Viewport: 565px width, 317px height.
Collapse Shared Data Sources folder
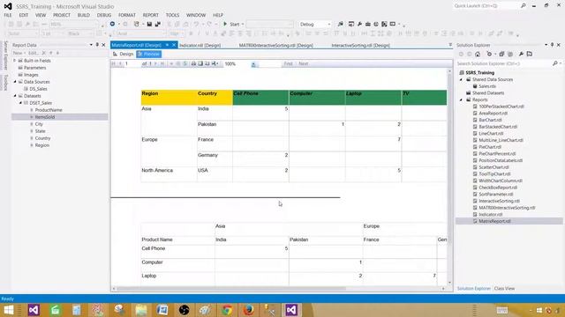pos(461,79)
